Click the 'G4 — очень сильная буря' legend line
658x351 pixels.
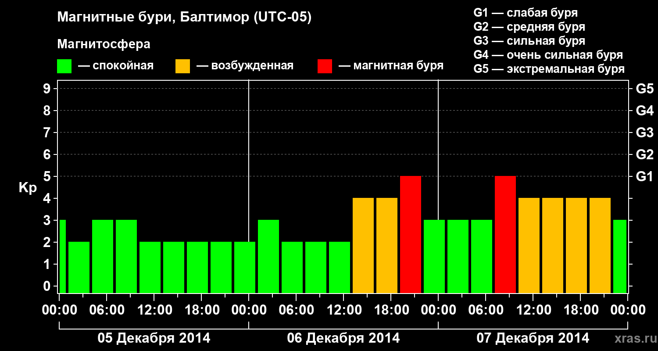click(548, 55)
